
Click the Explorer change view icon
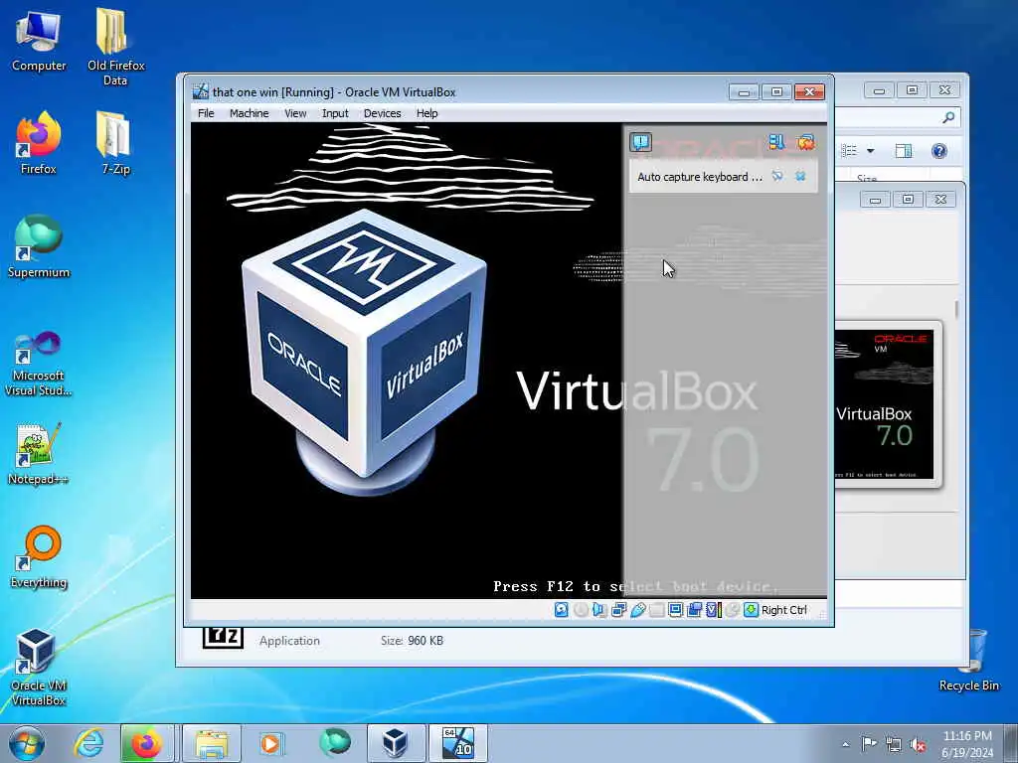click(849, 151)
